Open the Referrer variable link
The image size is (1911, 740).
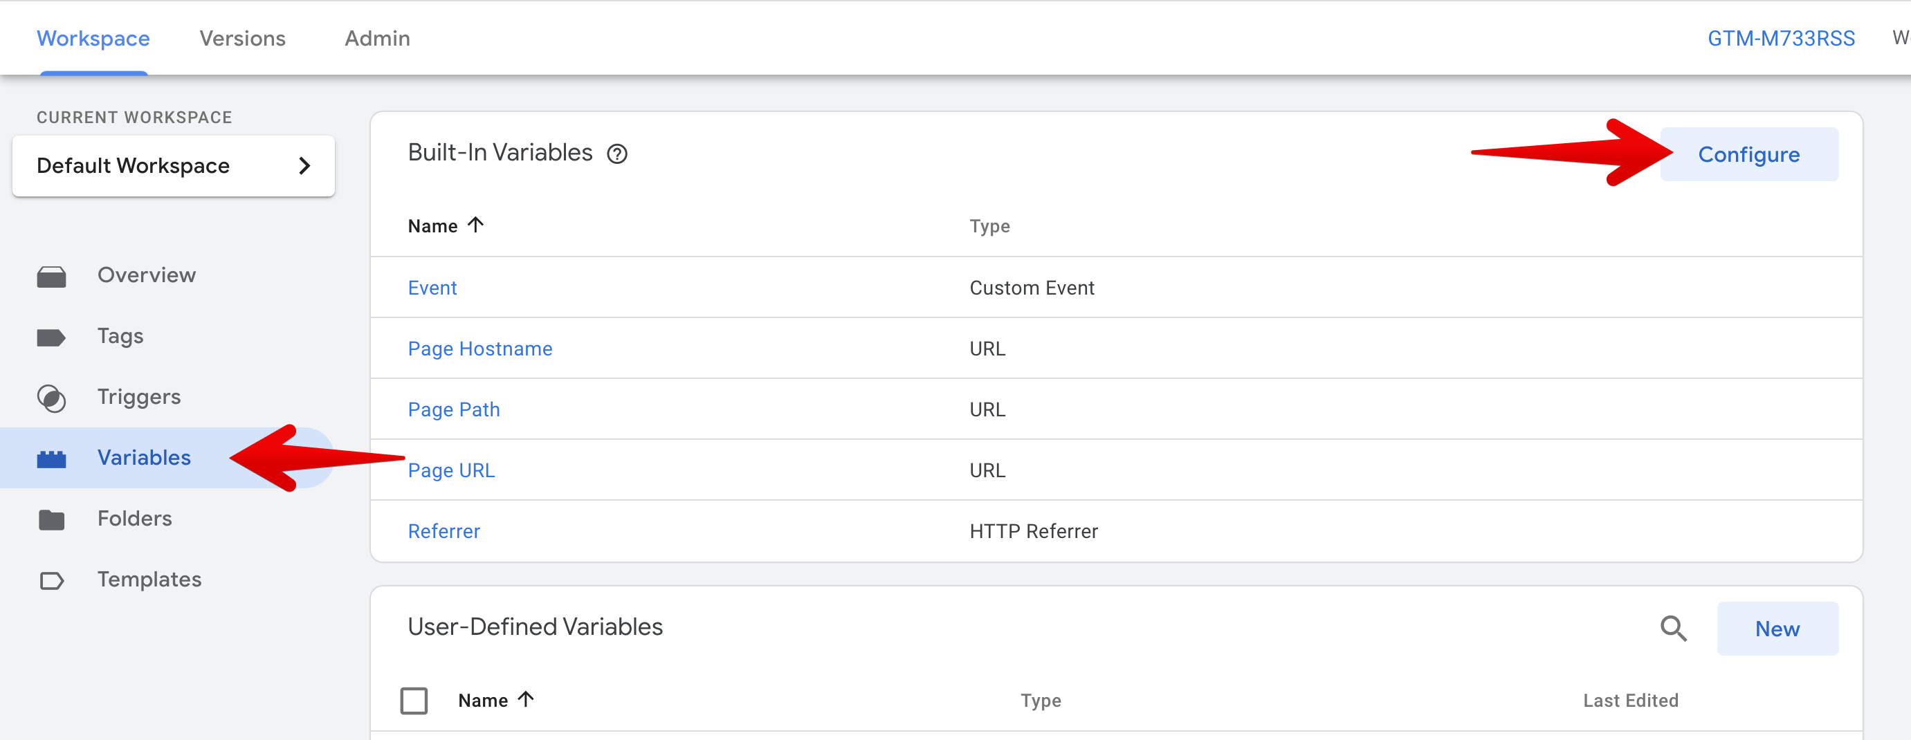pyautogui.click(x=444, y=531)
